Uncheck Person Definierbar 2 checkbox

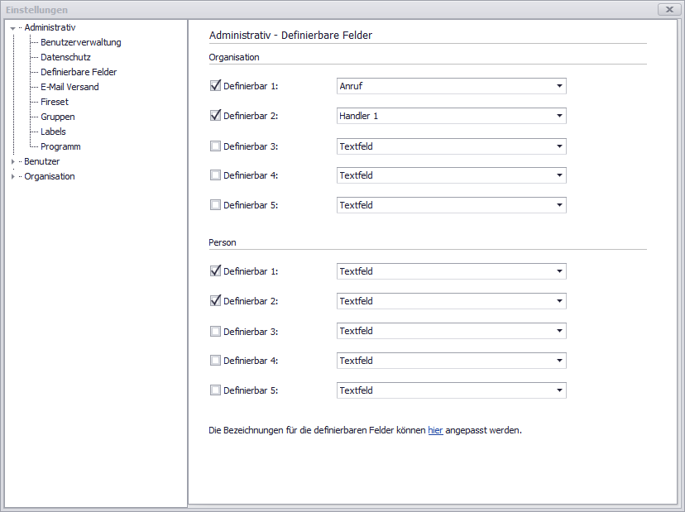[216, 301]
